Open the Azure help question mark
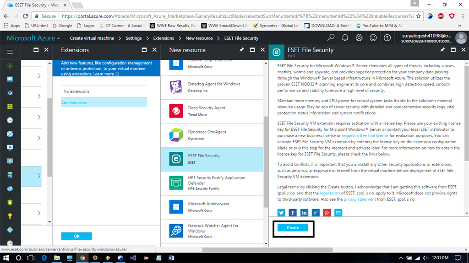The width and height of the screenshot is (469, 263). pyautogui.click(x=387, y=38)
